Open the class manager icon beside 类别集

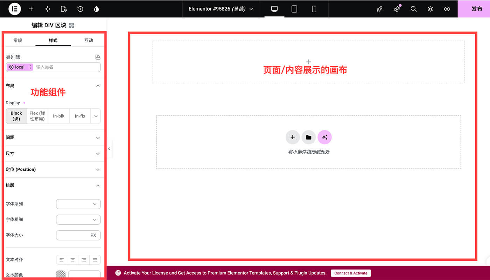click(x=98, y=57)
